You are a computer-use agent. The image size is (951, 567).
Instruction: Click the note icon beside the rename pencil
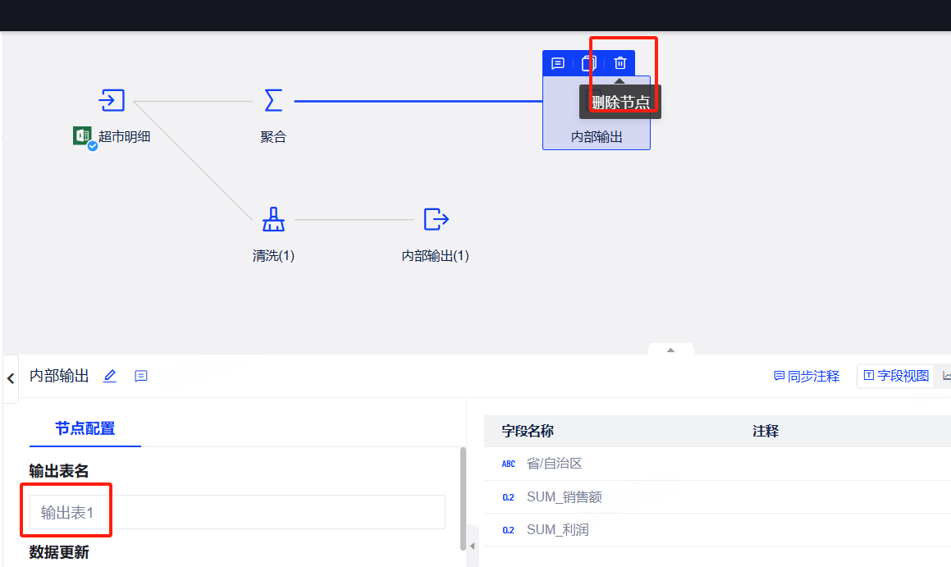point(141,376)
